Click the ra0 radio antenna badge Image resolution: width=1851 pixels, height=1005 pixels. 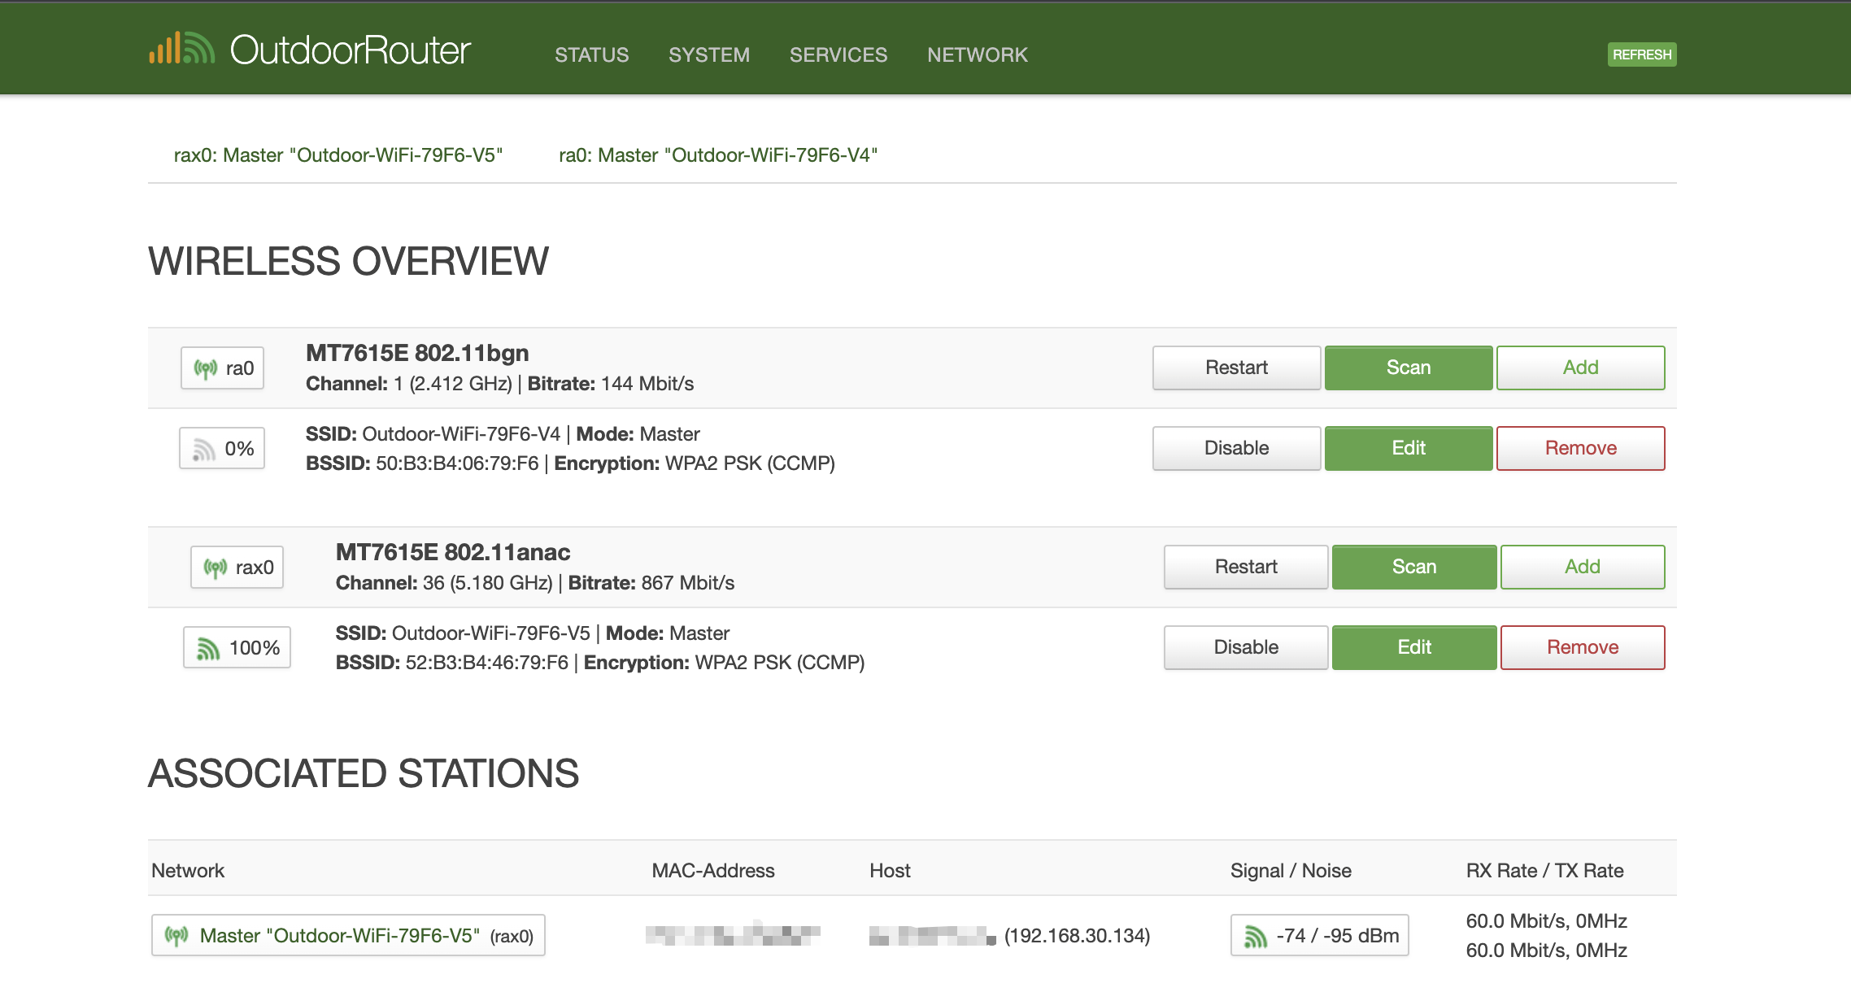pos(223,368)
